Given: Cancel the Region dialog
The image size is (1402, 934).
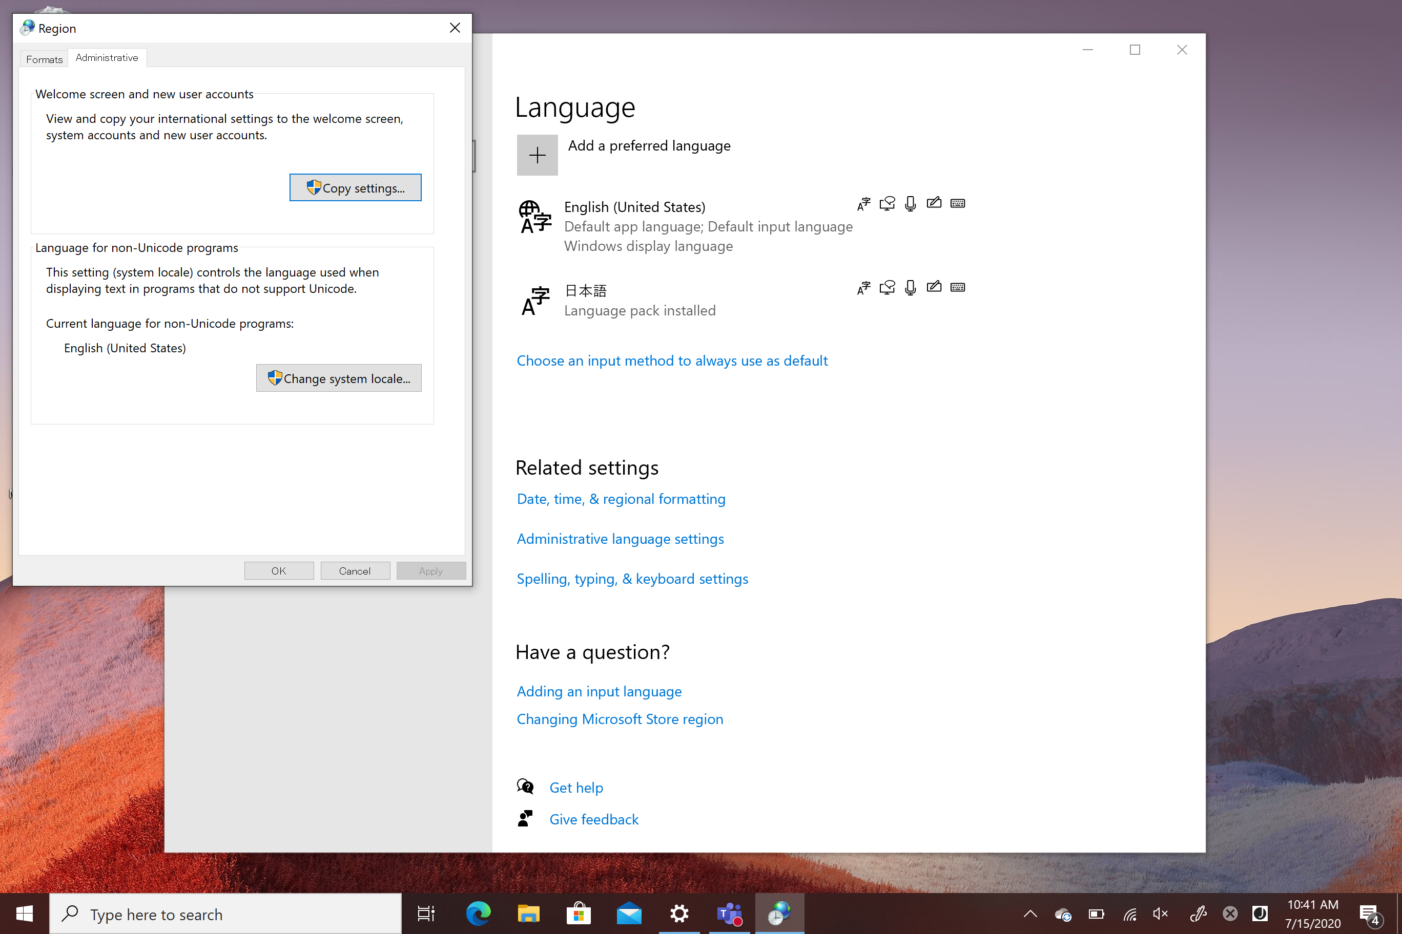Looking at the screenshot, I should pos(355,570).
